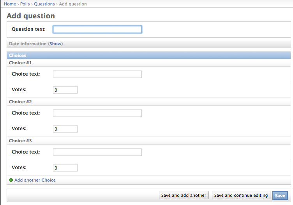
Task: Click the Choices section header bar
Action: 149,55
